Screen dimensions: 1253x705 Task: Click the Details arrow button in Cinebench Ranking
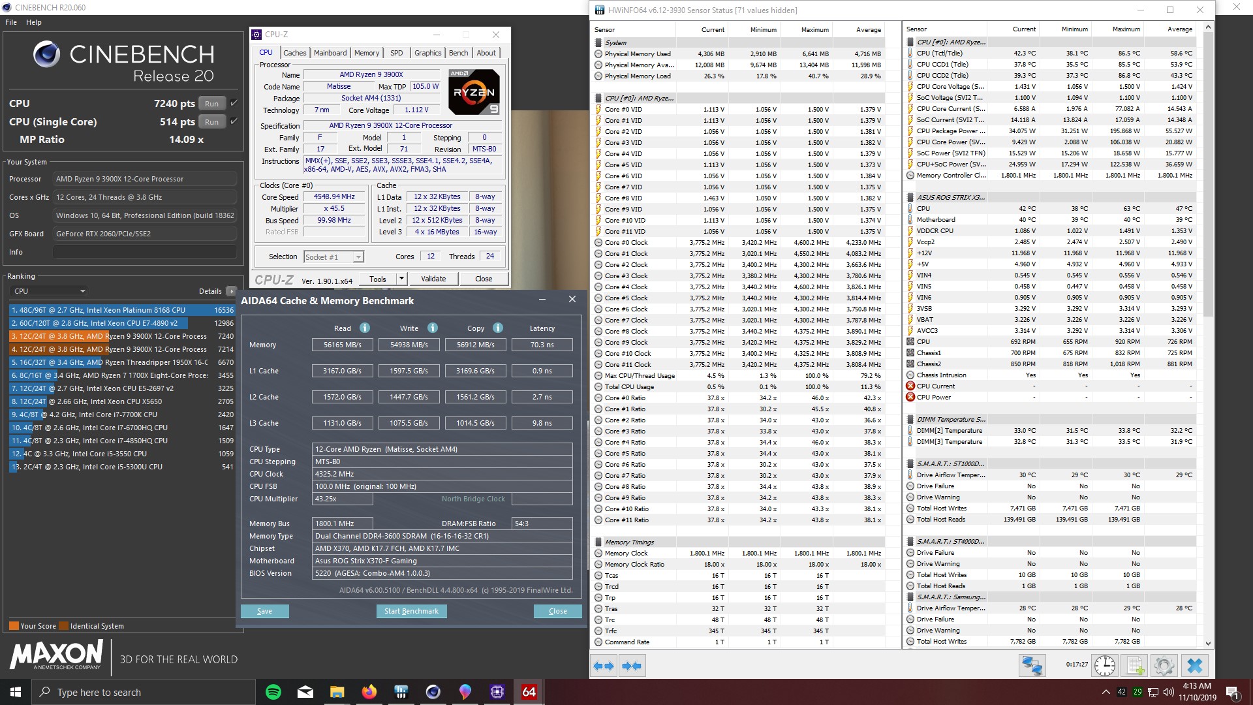(231, 291)
